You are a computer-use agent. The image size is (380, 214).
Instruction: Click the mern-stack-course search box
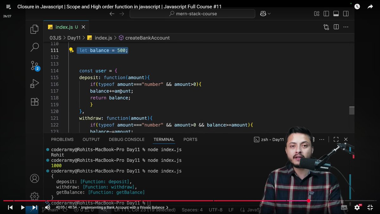tap(192, 14)
